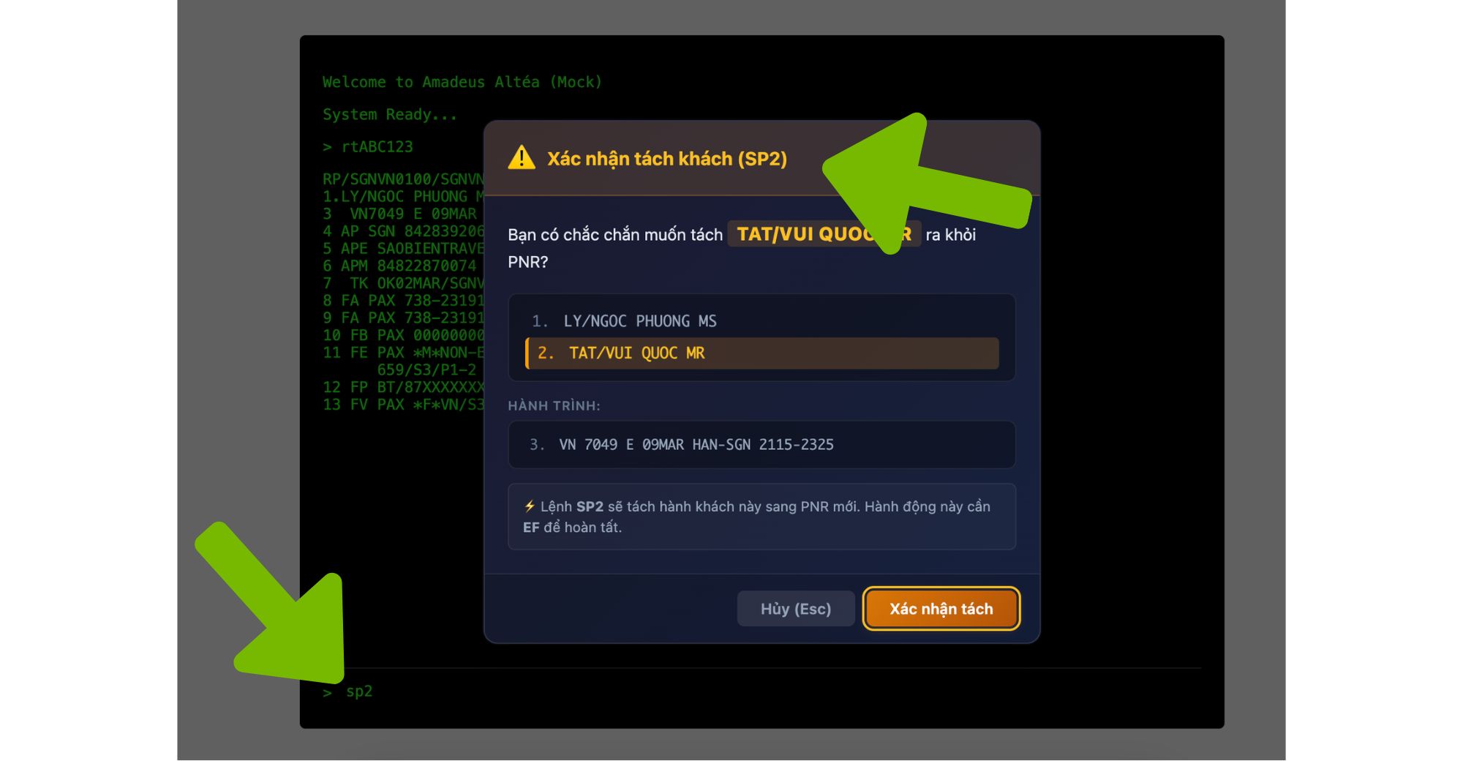
Task: Click terminal line 12 FP BT/87
Action: point(402,387)
